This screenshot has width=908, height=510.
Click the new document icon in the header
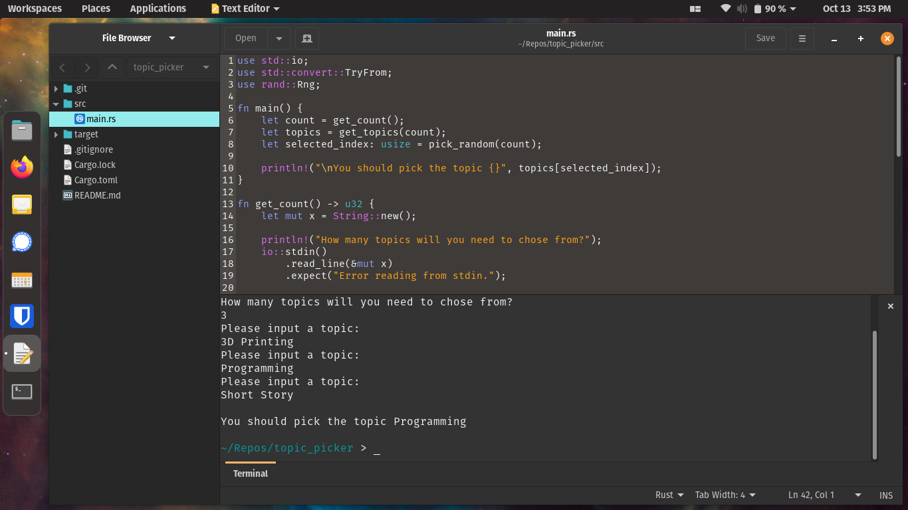[x=307, y=39]
